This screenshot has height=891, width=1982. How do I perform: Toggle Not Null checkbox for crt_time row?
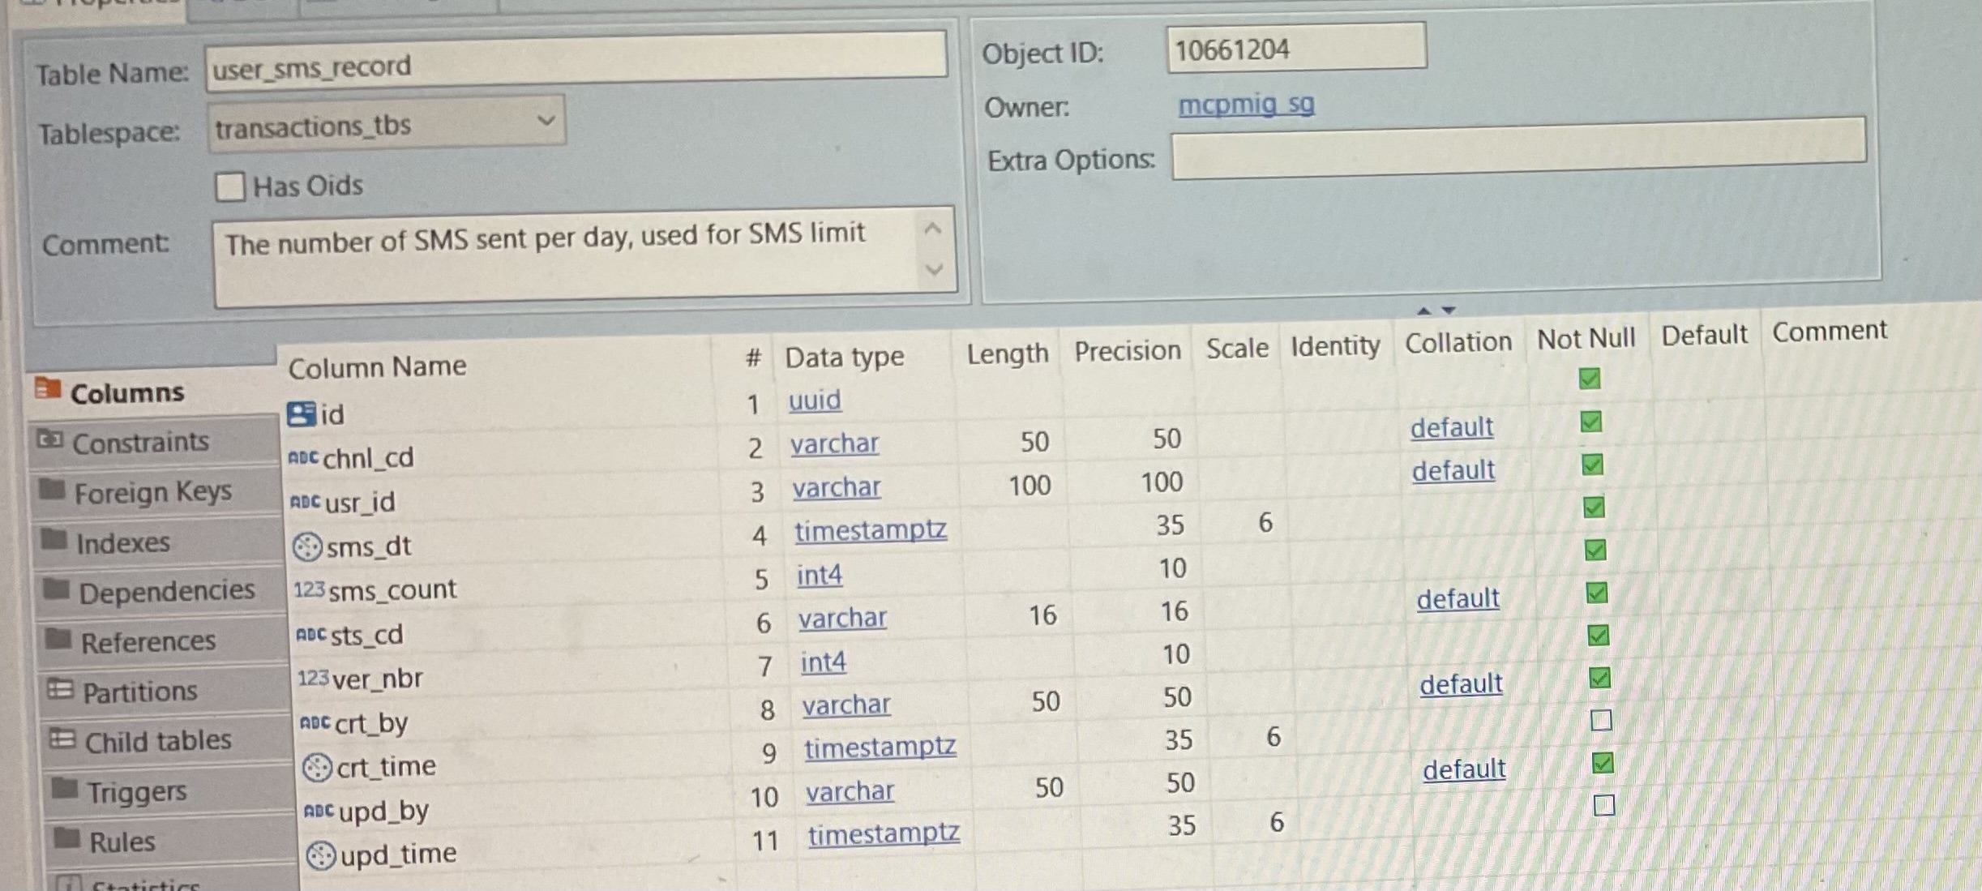[x=1601, y=720]
